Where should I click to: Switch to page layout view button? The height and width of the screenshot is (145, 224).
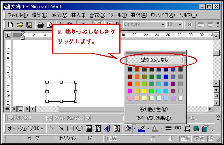pyautogui.click(x=20, y=109)
